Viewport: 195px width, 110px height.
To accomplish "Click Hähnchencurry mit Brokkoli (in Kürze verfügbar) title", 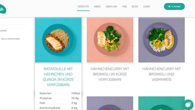I will point(110,74).
